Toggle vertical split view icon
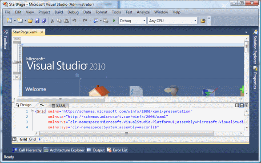Screen dimensions: 261x163 pos(237,105)
